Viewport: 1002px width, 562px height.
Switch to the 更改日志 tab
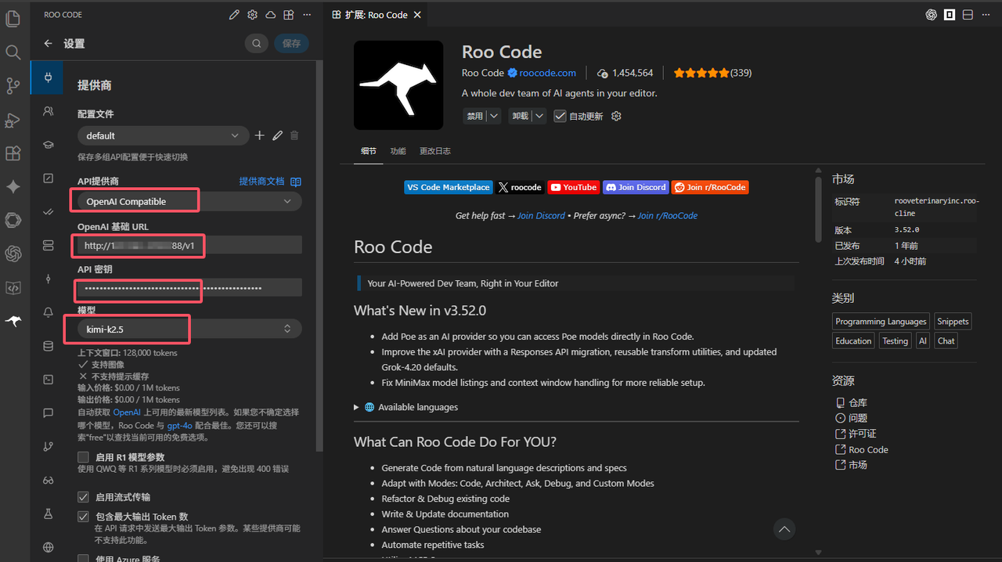435,151
